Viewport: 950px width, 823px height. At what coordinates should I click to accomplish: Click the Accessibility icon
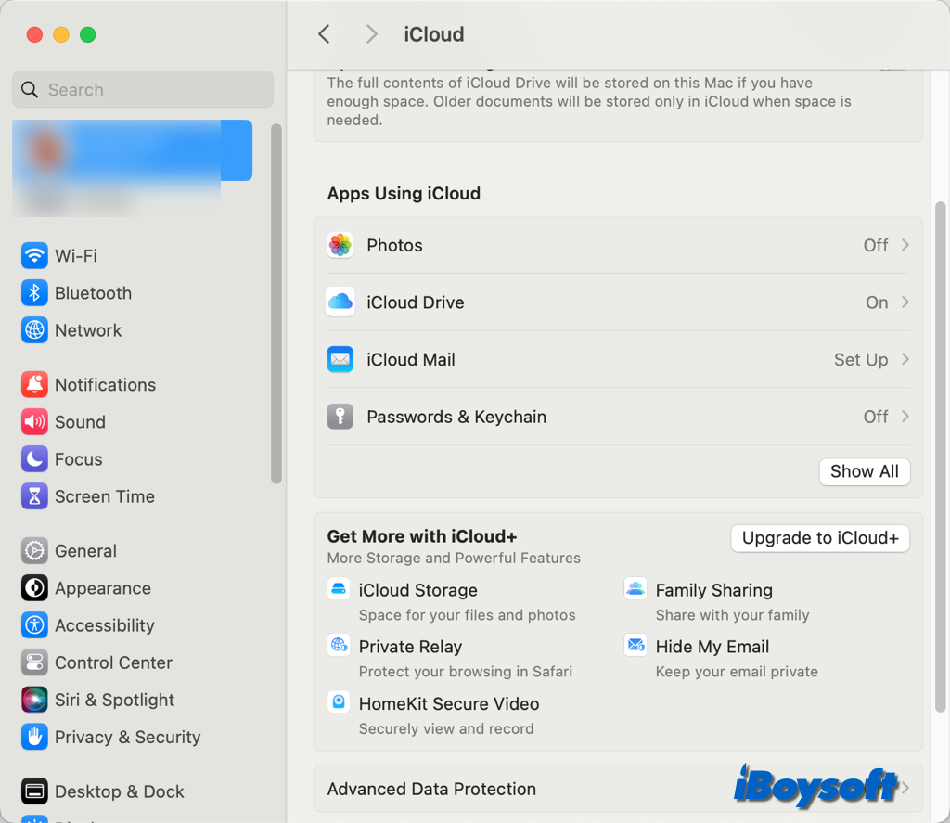(34, 625)
